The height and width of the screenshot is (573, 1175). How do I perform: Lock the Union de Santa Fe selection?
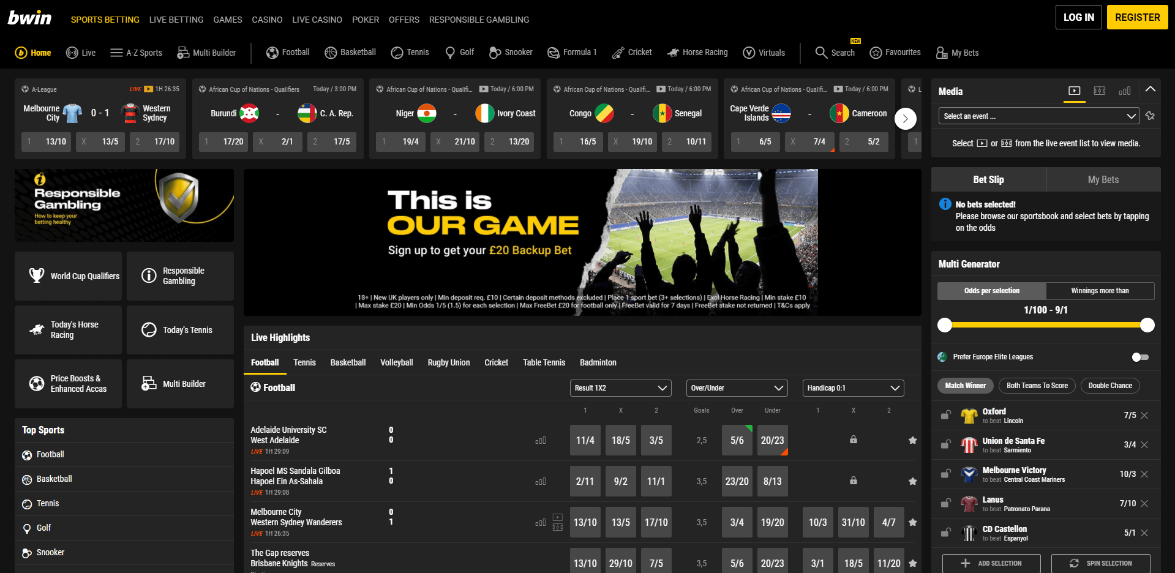tap(945, 444)
